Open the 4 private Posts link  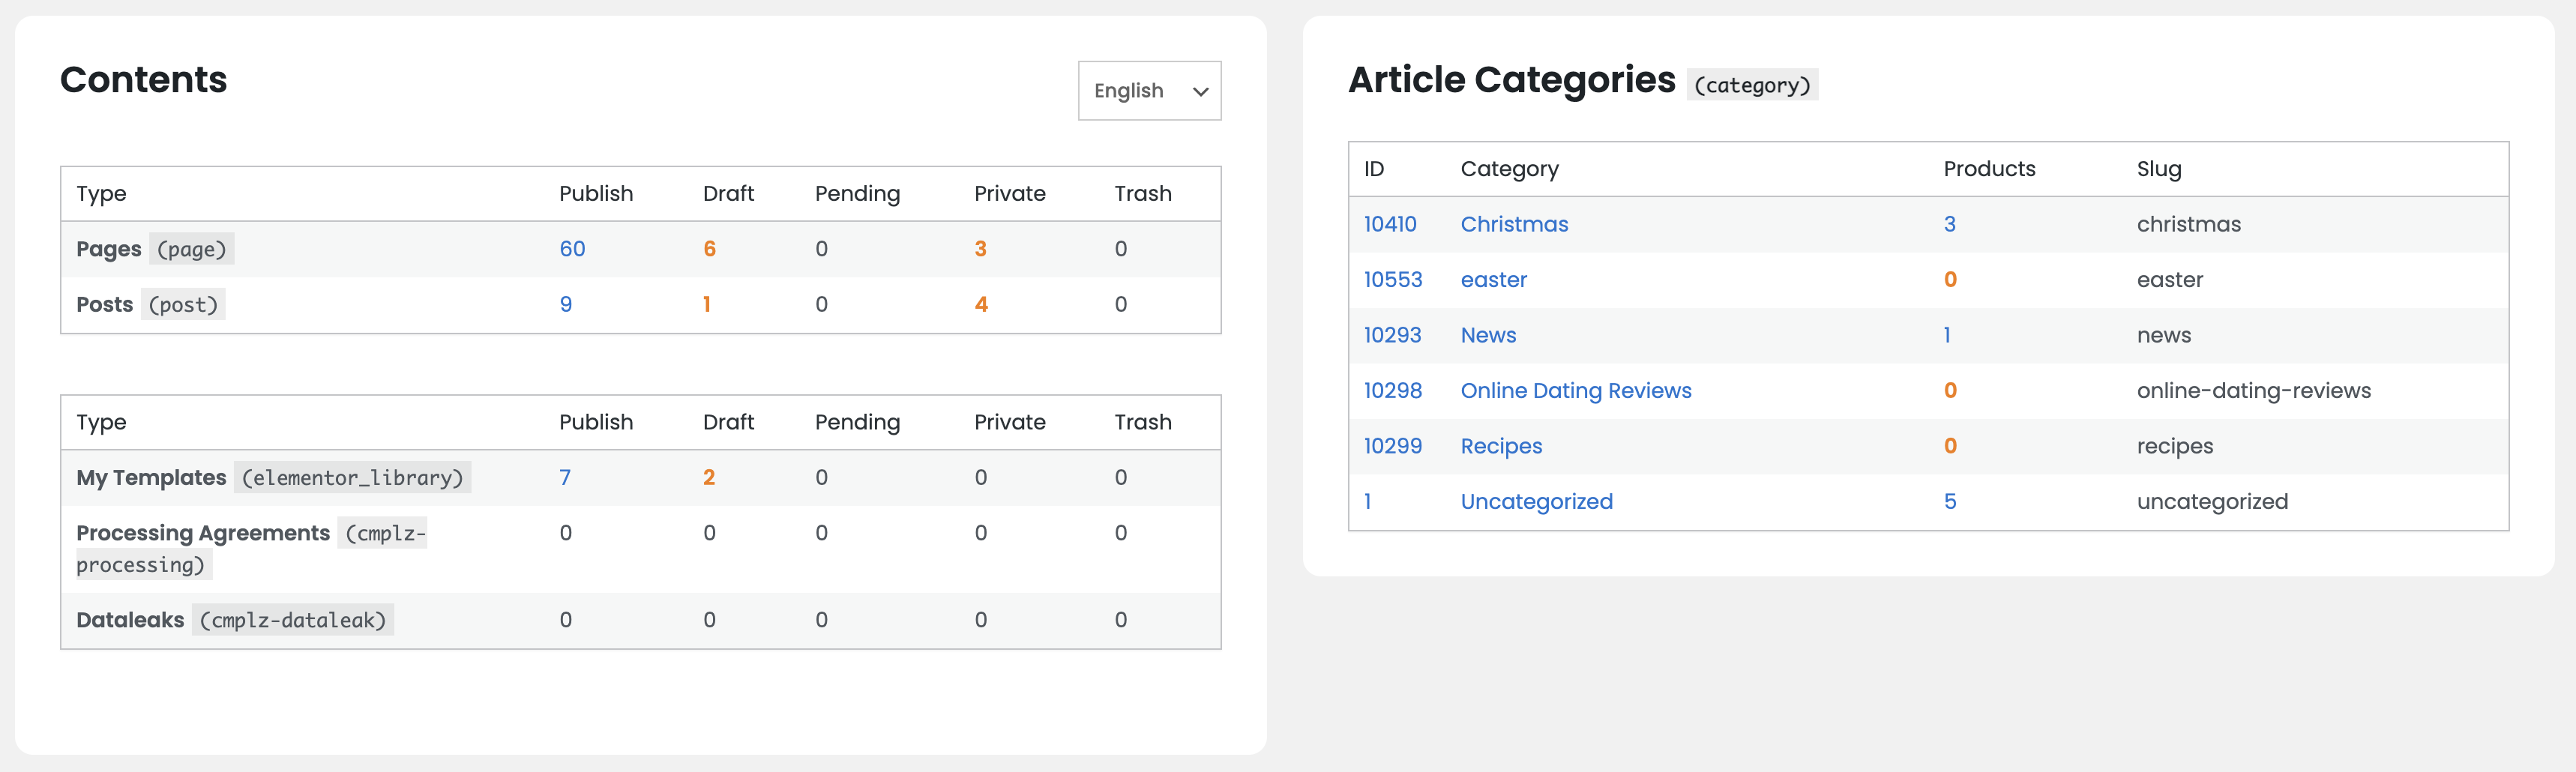coord(981,305)
